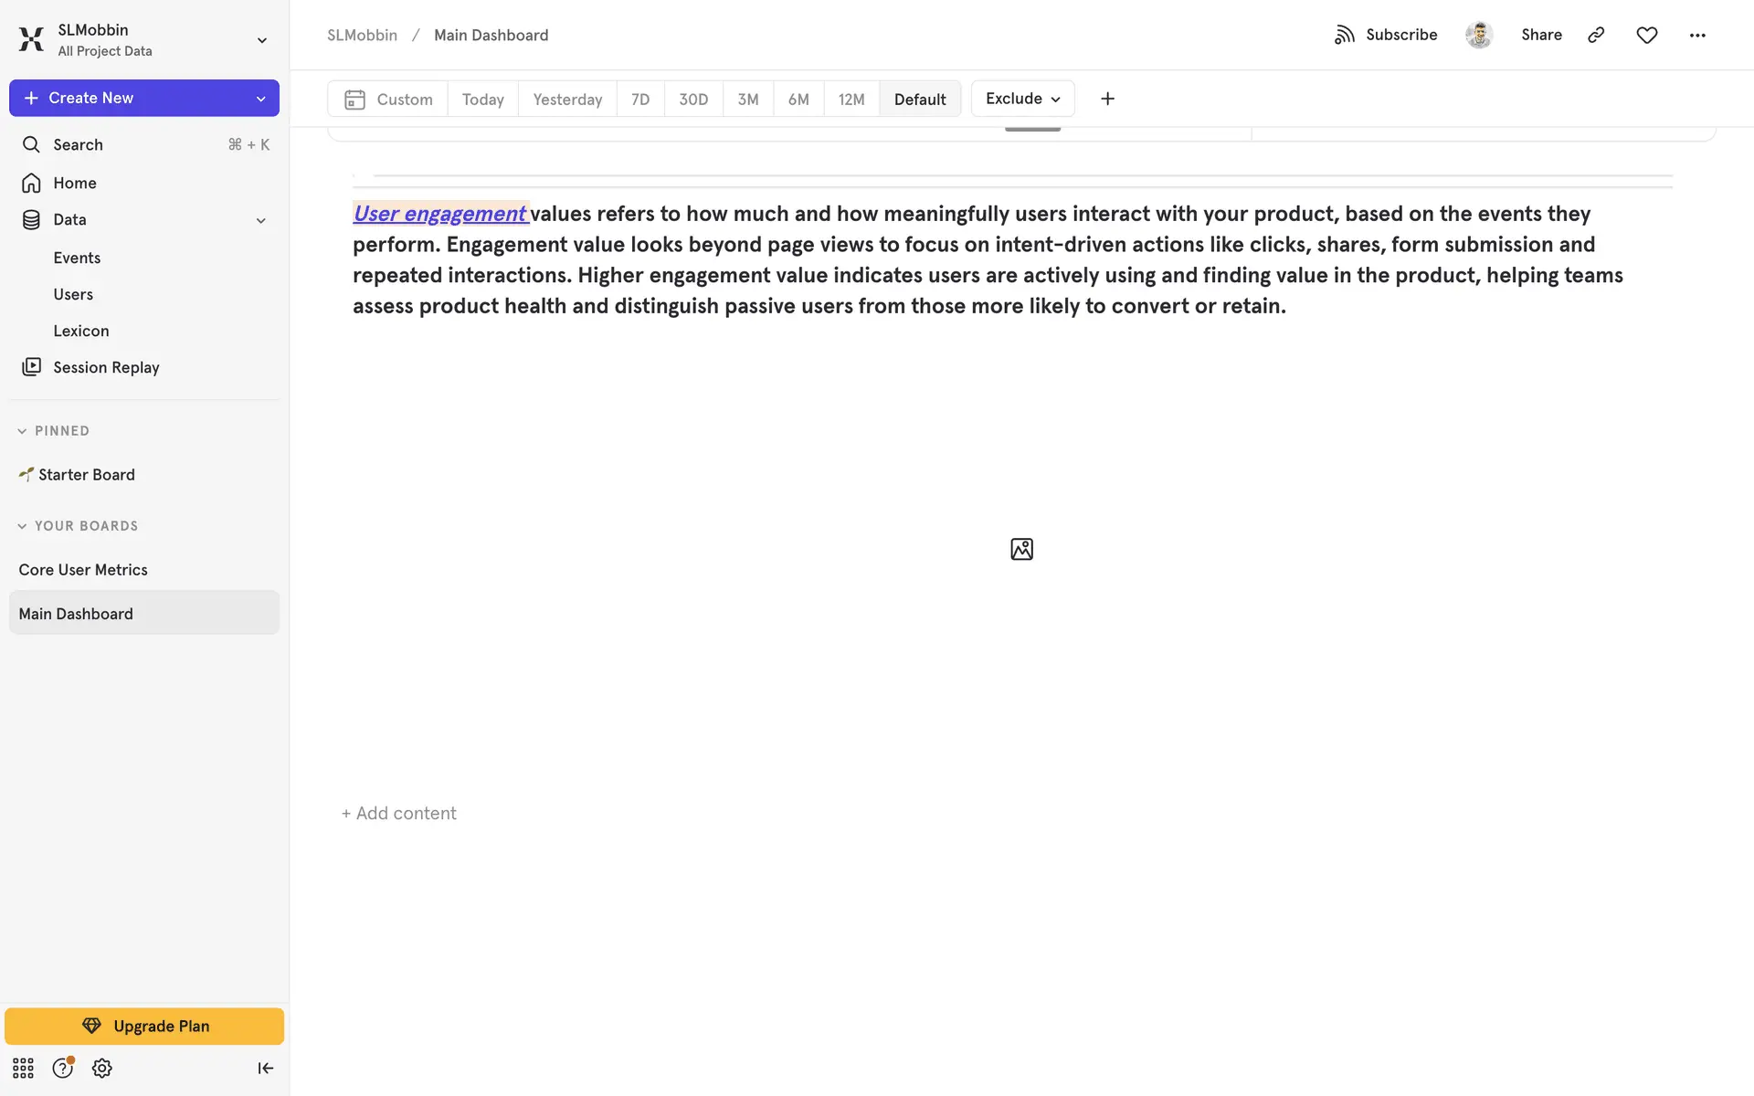Click the Search field in sidebar
The image size is (1754, 1096).
click(144, 144)
